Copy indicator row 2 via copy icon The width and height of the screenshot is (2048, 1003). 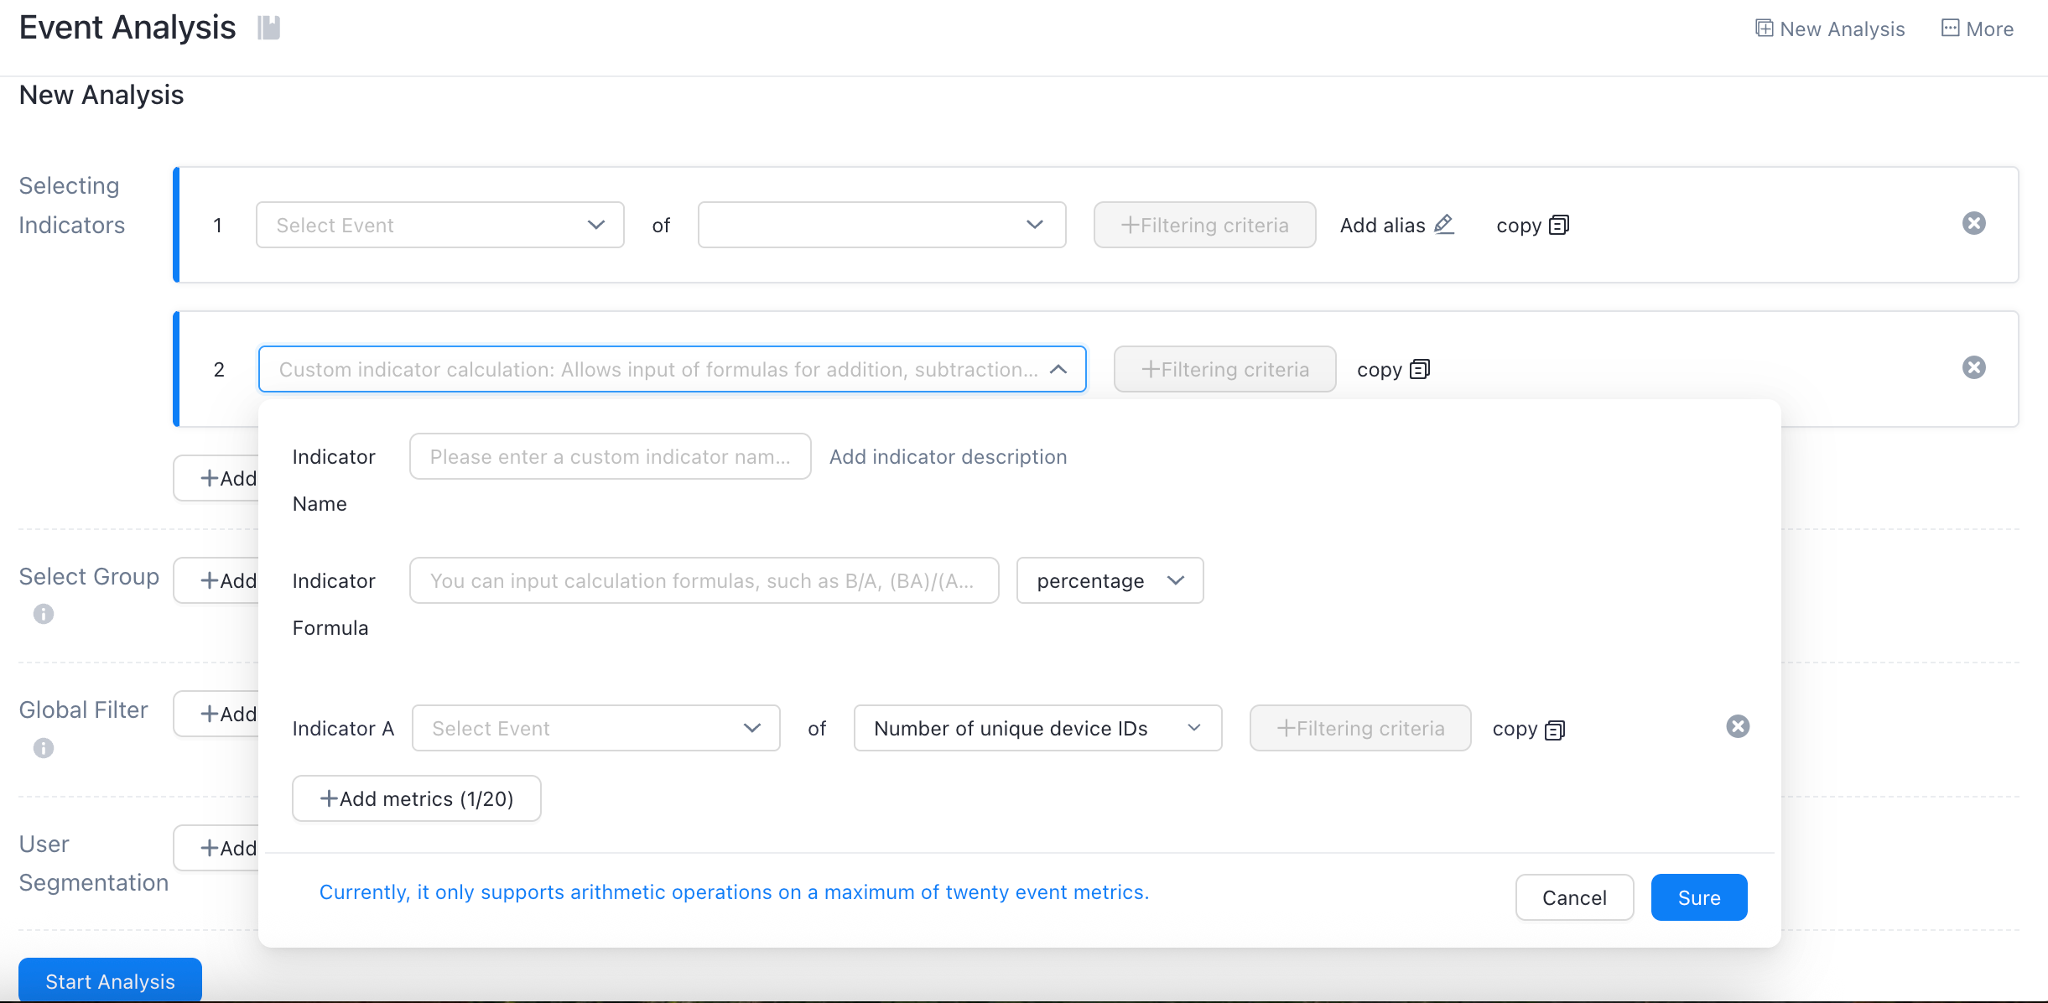[x=1420, y=369]
